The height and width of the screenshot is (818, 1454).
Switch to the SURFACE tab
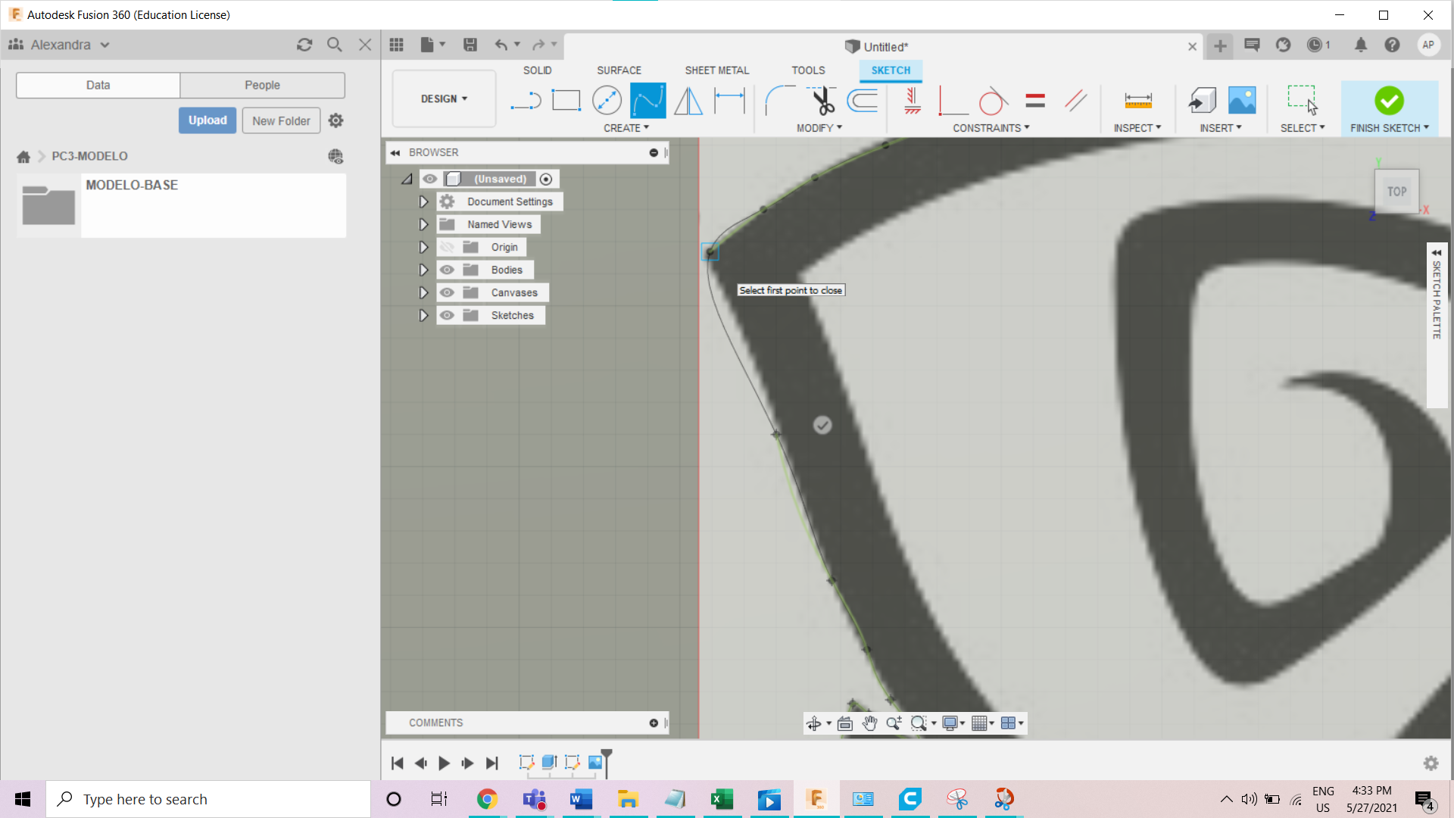[619, 70]
